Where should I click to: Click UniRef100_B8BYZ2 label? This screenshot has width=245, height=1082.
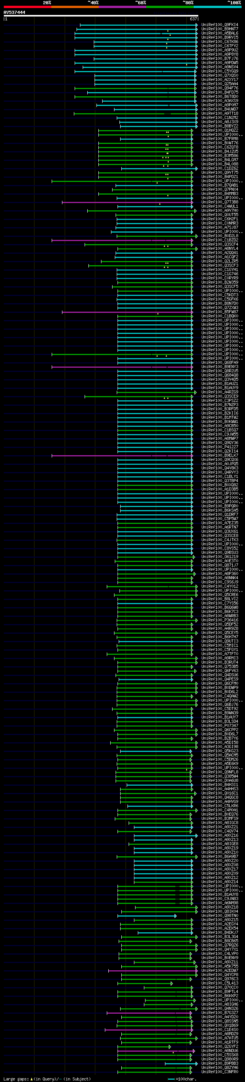220,126
